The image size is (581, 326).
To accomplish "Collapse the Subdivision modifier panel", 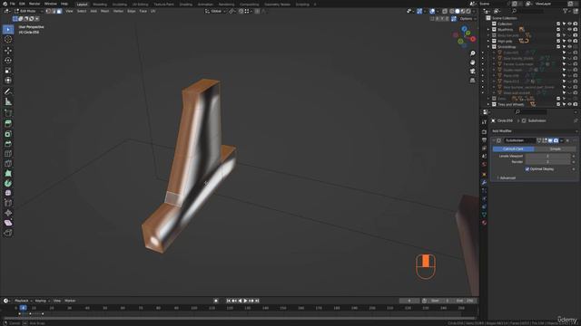I will pyautogui.click(x=494, y=140).
